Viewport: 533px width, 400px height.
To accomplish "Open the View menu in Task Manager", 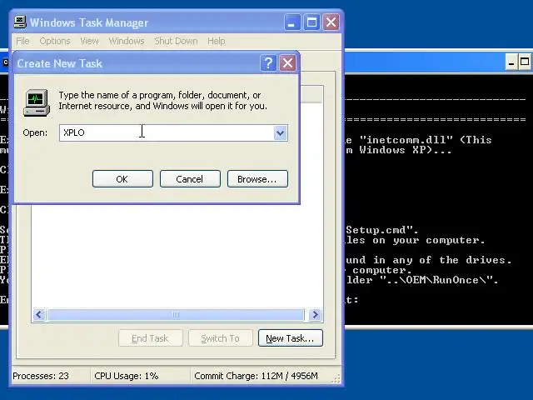I will point(89,41).
